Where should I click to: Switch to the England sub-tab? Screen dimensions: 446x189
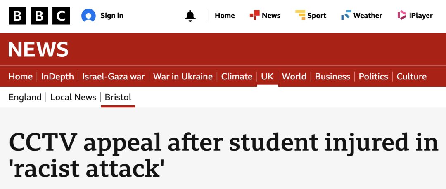coord(25,97)
